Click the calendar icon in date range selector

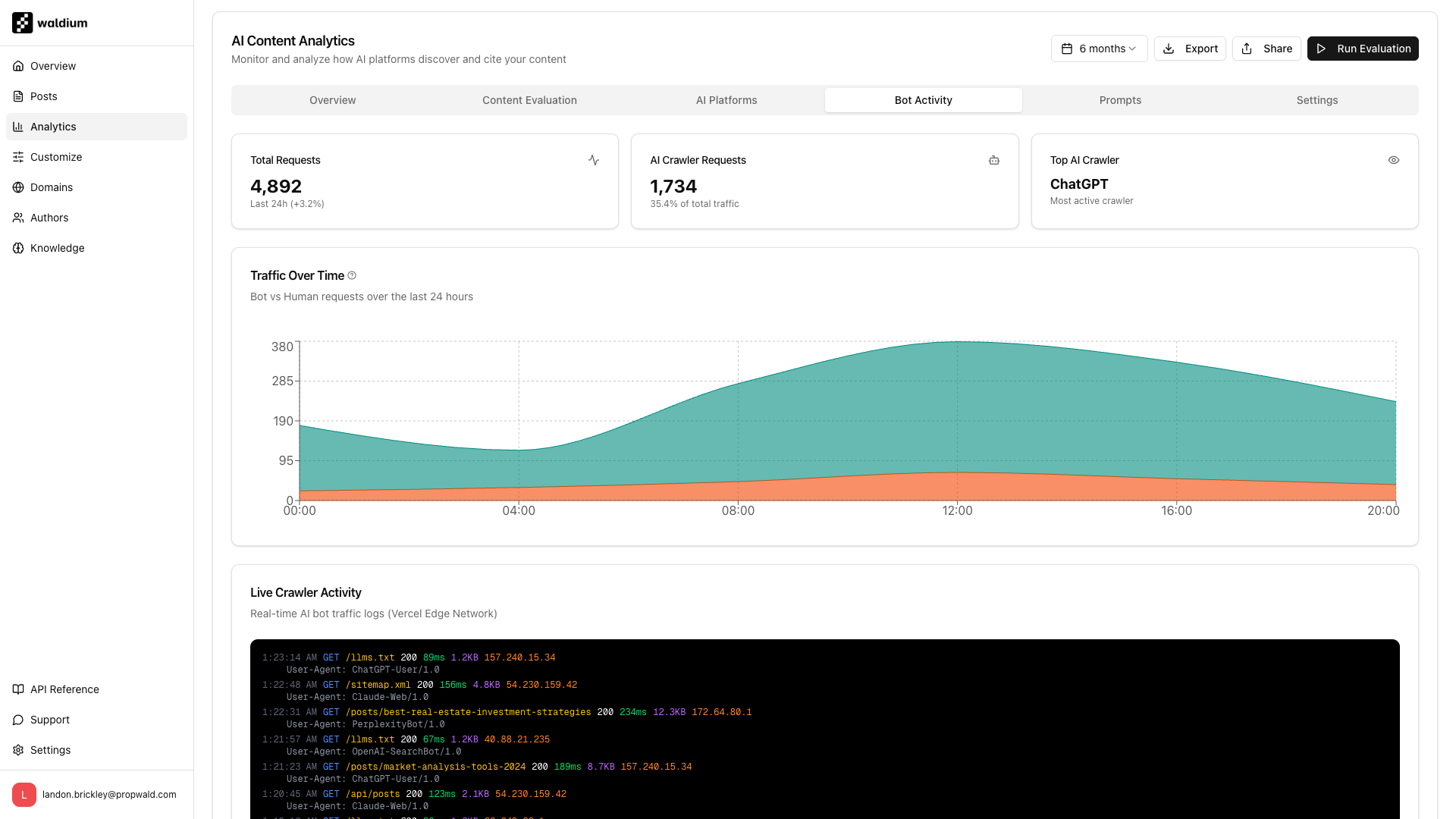[1067, 49]
